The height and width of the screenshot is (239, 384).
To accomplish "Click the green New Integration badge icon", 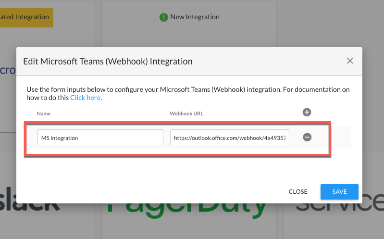I will click(163, 17).
